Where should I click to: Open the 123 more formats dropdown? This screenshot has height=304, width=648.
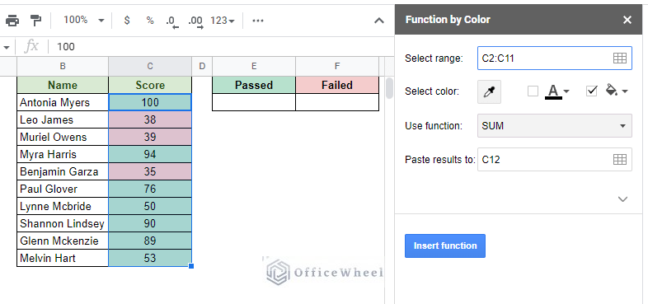(223, 21)
